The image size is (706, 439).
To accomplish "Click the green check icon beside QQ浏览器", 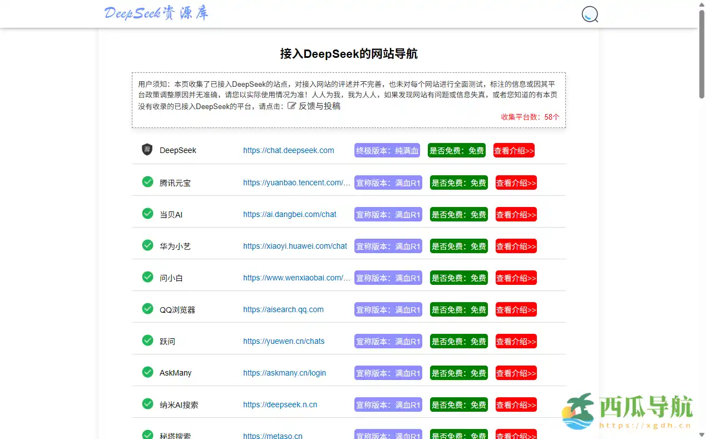I will [x=147, y=309].
